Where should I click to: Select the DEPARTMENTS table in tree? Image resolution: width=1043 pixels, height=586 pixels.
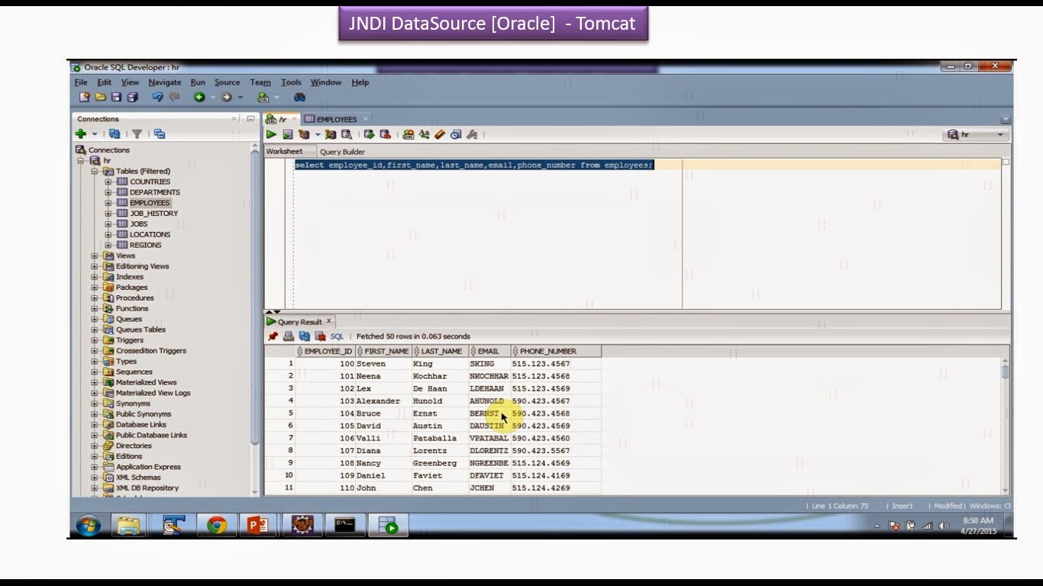pos(155,192)
